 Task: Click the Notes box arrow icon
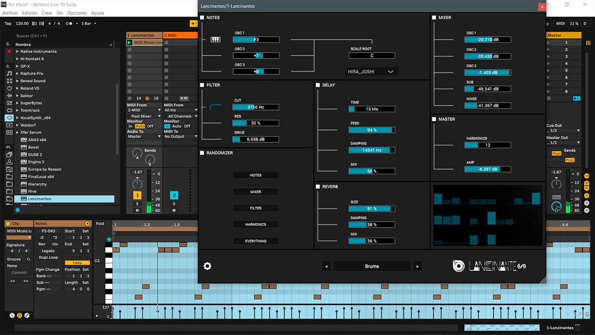click(87, 224)
